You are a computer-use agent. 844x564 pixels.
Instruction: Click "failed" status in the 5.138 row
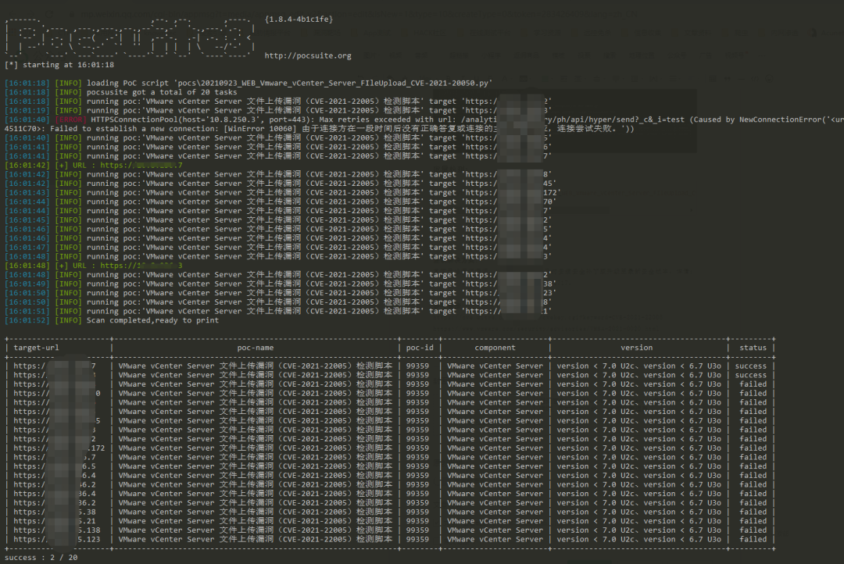point(753,530)
